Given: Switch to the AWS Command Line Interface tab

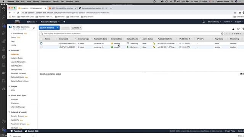Looking at the screenshot, I should [x=63, y=8].
